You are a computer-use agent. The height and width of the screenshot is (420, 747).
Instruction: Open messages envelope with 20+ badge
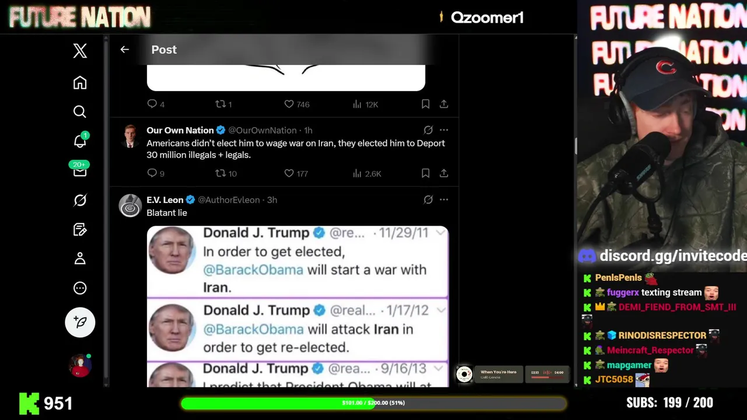(80, 170)
